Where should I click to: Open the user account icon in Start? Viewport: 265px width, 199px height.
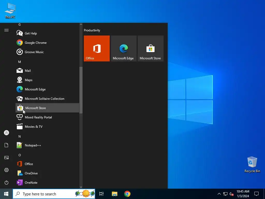click(6, 133)
